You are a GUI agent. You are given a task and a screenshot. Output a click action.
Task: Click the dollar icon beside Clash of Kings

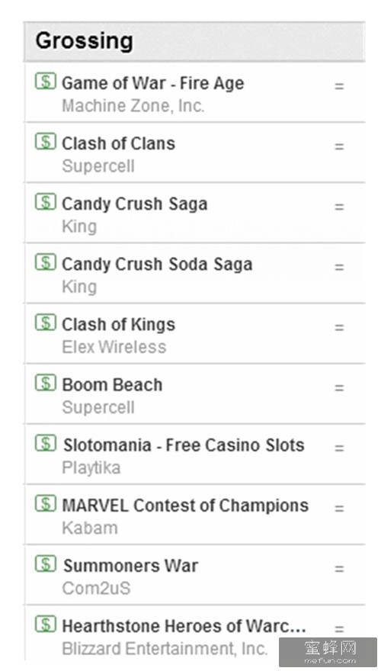[x=45, y=323]
